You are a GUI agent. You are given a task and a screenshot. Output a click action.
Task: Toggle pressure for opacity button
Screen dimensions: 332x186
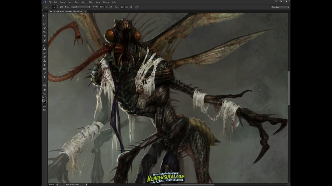[111, 7]
